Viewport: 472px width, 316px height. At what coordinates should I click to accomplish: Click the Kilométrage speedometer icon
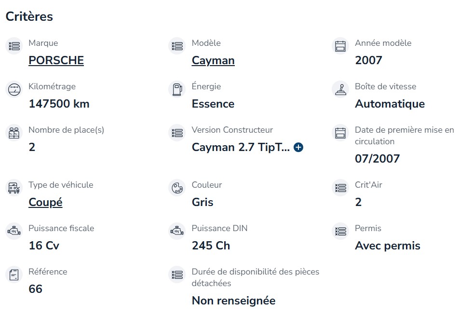[x=14, y=89]
